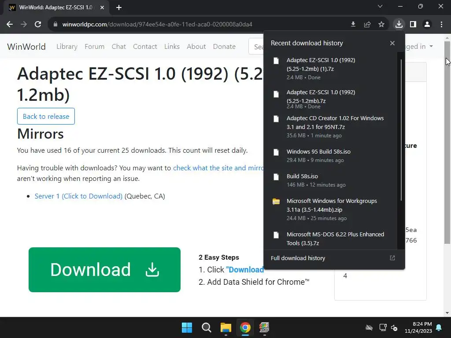Click the taskbar display/network tray icon
451x338 pixels.
[x=383, y=327]
